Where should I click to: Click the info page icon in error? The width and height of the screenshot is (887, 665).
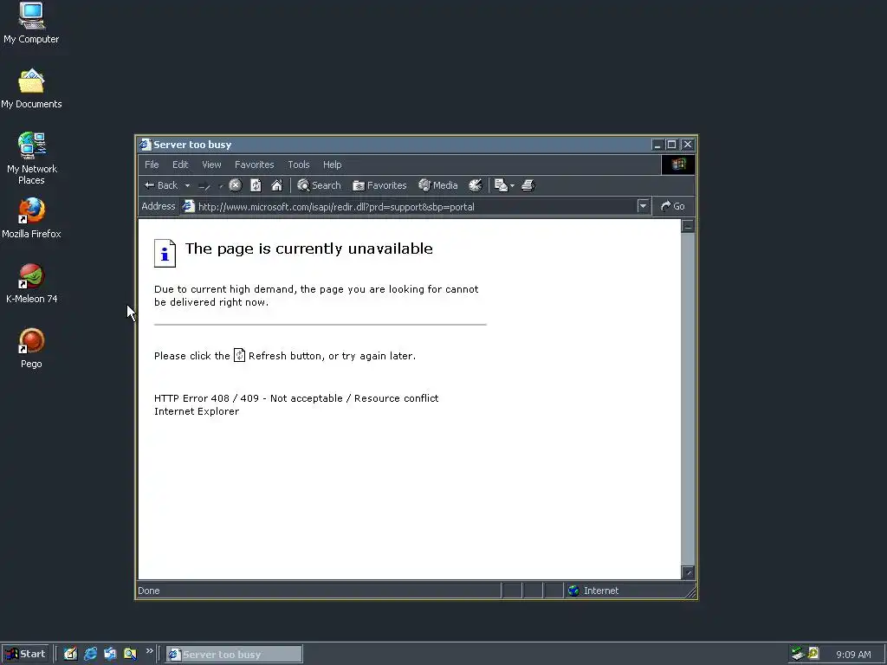[x=165, y=253]
